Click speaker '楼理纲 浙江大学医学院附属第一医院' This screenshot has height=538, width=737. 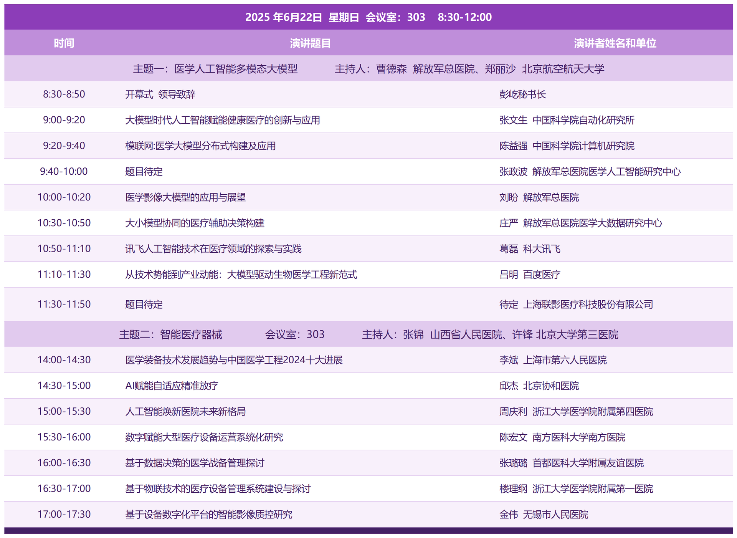coord(576,489)
